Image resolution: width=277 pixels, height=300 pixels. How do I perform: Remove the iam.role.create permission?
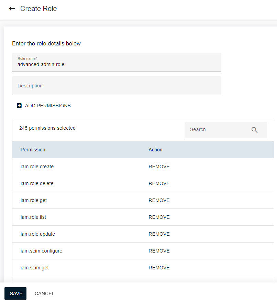click(159, 167)
